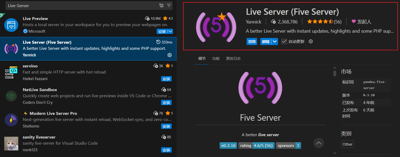Click the 0.3.10 version value in 市场
The image size is (400, 157).
[x=369, y=95]
